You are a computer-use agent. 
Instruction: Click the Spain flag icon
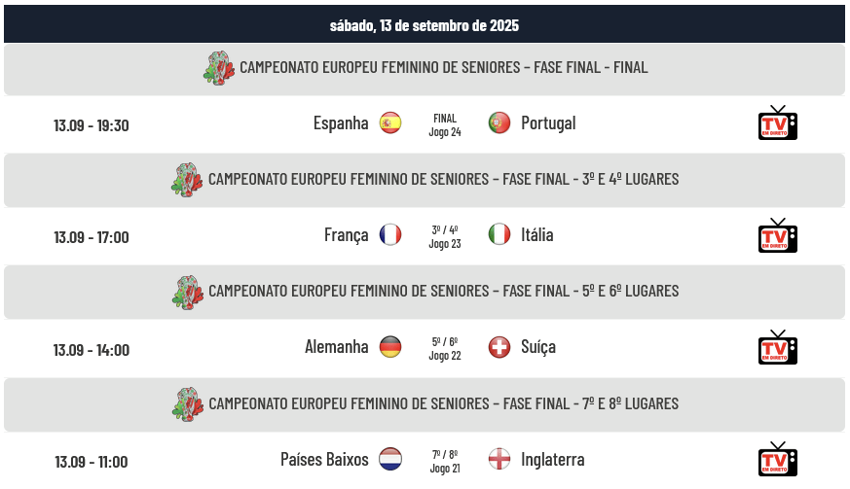[x=390, y=122]
